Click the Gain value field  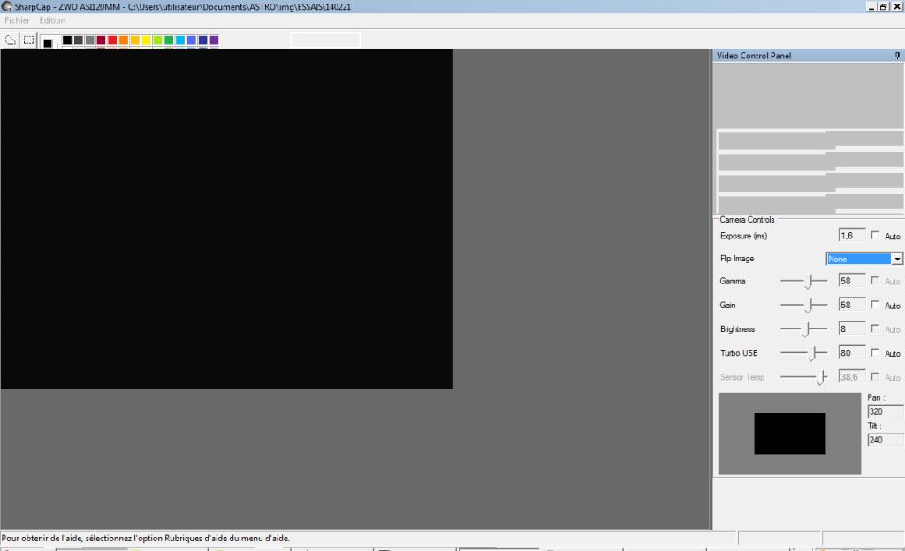pos(851,305)
